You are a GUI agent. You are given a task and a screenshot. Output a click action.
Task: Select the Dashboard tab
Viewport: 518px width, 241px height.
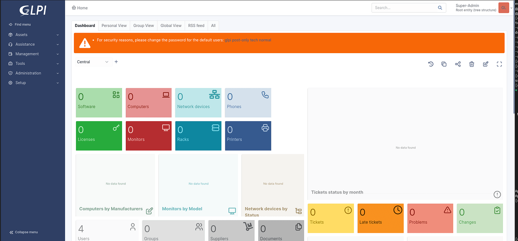[x=85, y=25]
